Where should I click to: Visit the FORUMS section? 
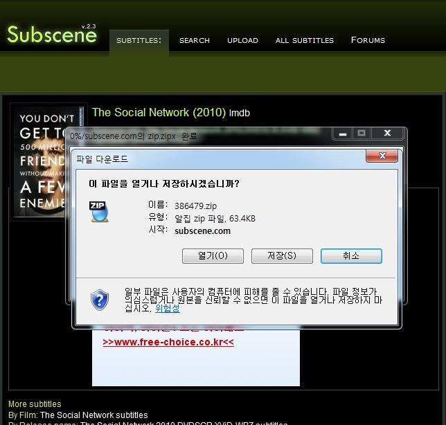click(368, 40)
